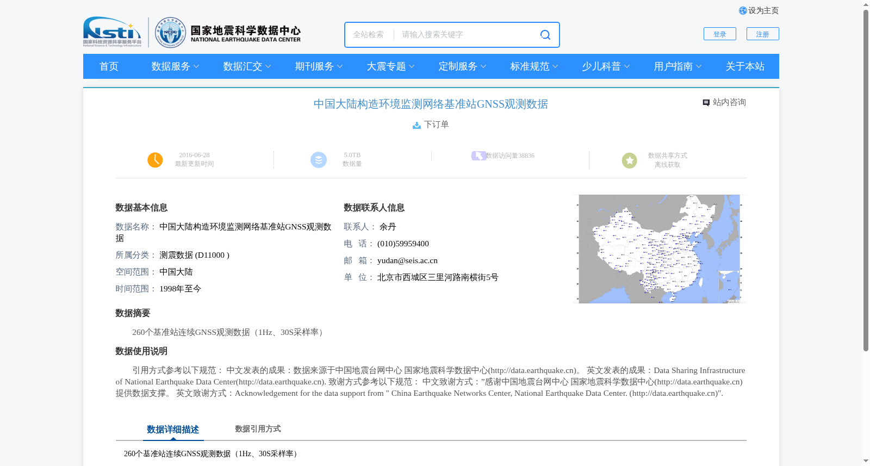
Task: Open the 用户指南 dropdown
Action: pos(678,66)
